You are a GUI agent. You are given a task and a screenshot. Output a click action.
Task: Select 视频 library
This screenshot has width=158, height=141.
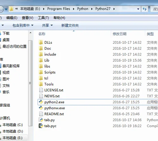pyautogui.click(x=6, y=72)
